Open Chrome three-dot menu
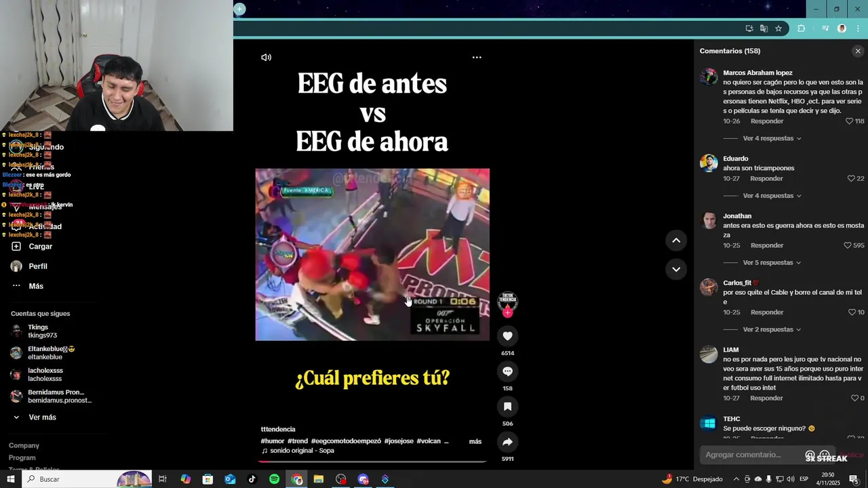Viewport: 868px width, 488px height. pos(858,28)
